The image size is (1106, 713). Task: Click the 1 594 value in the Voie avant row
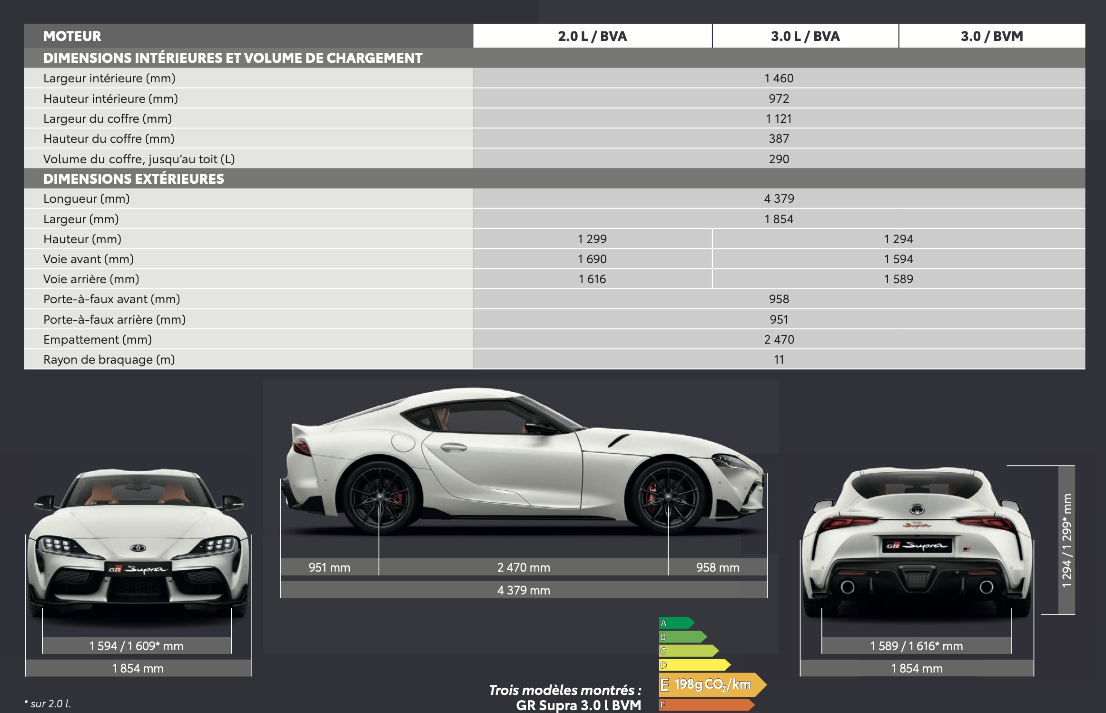(899, 259)
